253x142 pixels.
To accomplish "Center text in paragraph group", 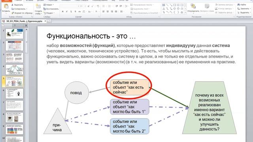I will [x=108, y=11].
